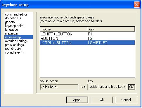This screenshot has width=142, height=108.
Task: Click the LSHIFT+F2 key cell
Action: click(98, 43)
